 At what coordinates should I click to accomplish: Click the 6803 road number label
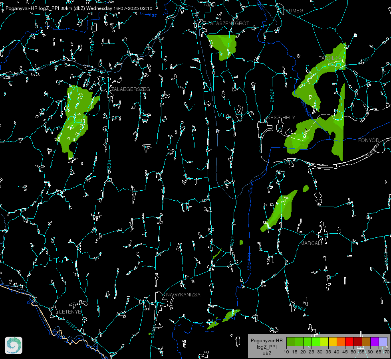click(299, 308)
